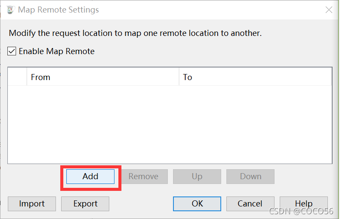The image size is (340, 219).
Task: Import mapping settings from a file
Action: coord(32,204)
